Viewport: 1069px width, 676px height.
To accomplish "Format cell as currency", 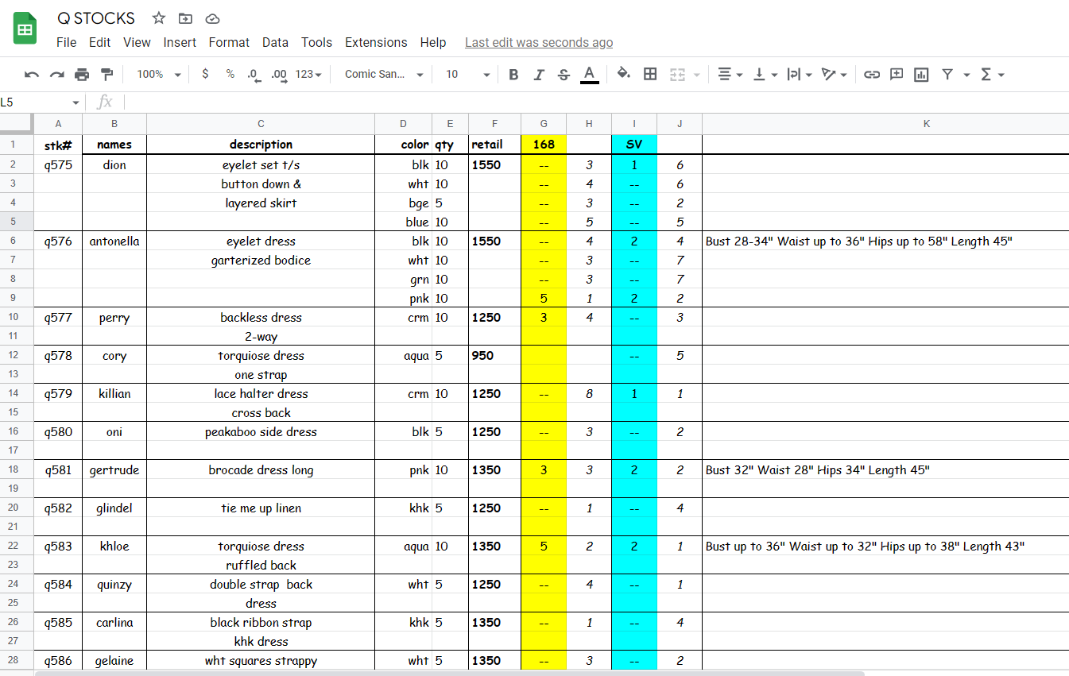I will [x=205, y=74].
